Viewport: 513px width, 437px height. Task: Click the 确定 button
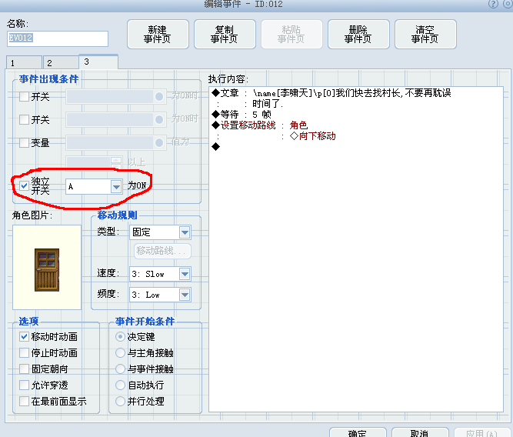[358, 432]
